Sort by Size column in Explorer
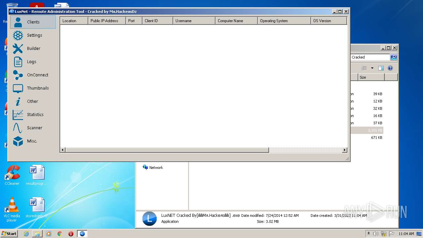Screen dimensions: 423x238 (371, 77)
